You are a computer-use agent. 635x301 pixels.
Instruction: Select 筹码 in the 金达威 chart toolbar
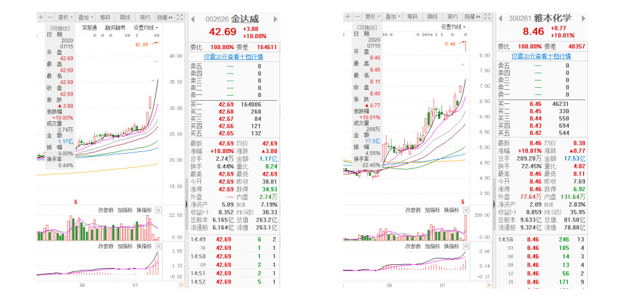coord(105,17)
